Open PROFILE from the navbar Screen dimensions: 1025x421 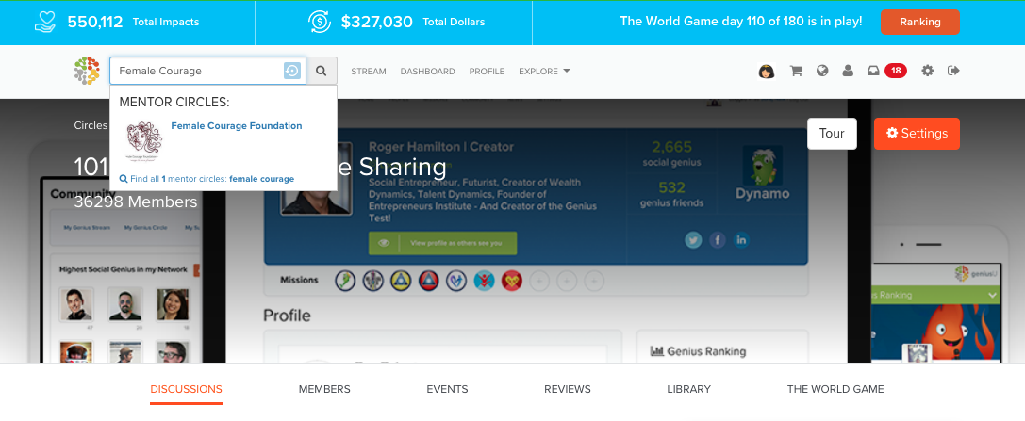click(x=487, y=72)
